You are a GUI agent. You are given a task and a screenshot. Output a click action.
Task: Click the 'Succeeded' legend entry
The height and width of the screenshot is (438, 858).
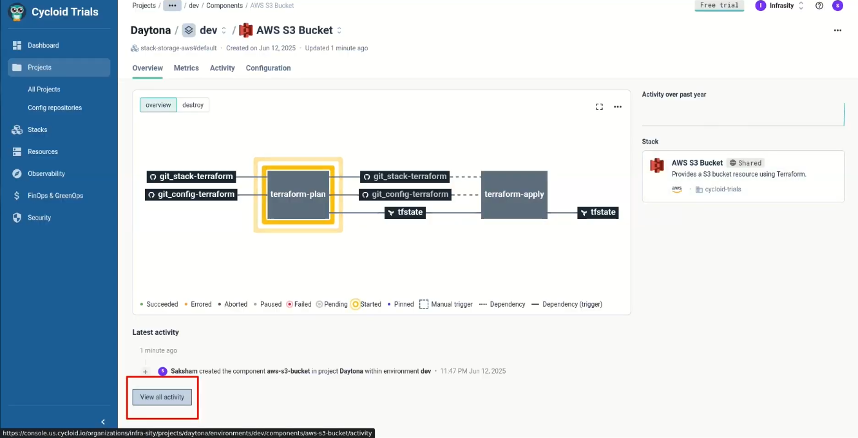pyautogui.click(x=159, y=304)
